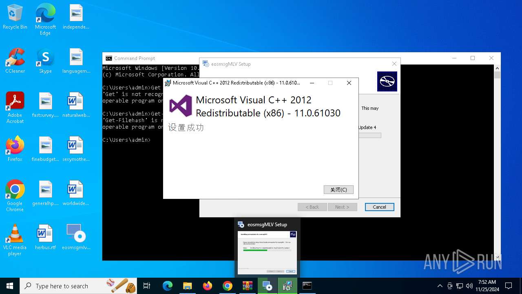The height and width of the screenshot is (294, 522).
Task: Select the finebudget image file icon
Action: (45, 149)
